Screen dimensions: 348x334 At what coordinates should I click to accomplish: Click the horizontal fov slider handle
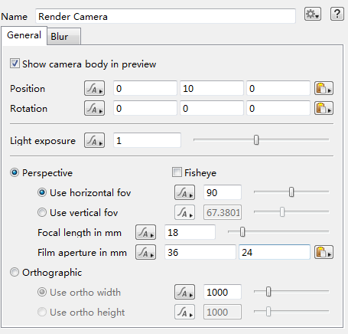(x=291, y=192)
